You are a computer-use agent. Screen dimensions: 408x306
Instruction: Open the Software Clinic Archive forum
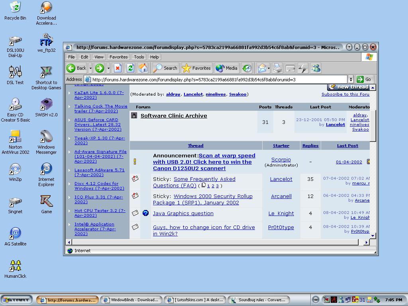(173, 116)
